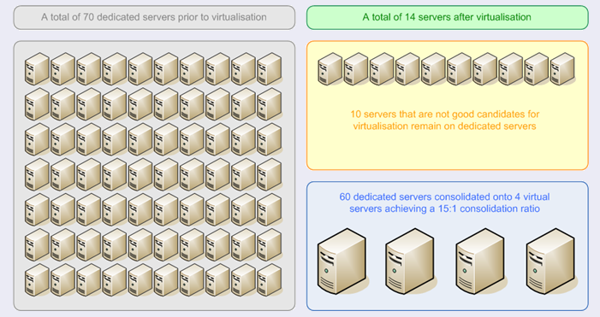The width and height of the screenshot is (600, 317).
Task: Click the '70 dedicated servers prior to virtualisation' heading
Action: tap(154, 17)
